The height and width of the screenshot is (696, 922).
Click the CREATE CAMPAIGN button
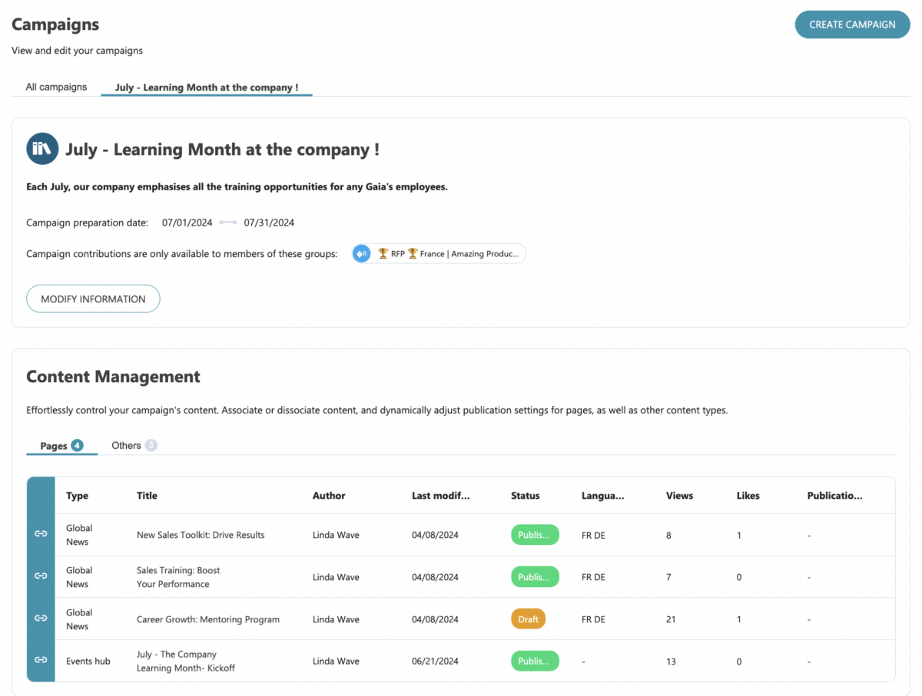(x=852, y=24)
